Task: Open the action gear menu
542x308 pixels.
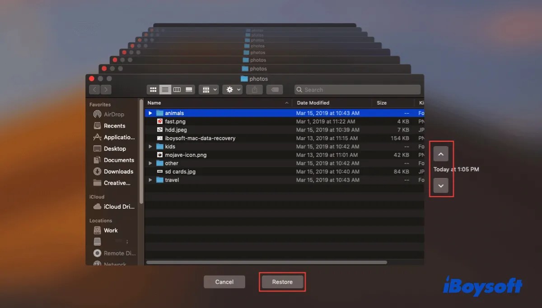Action: (x=232, y=89)
